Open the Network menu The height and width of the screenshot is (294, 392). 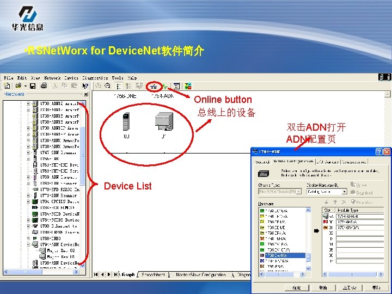tap(52, 78)
